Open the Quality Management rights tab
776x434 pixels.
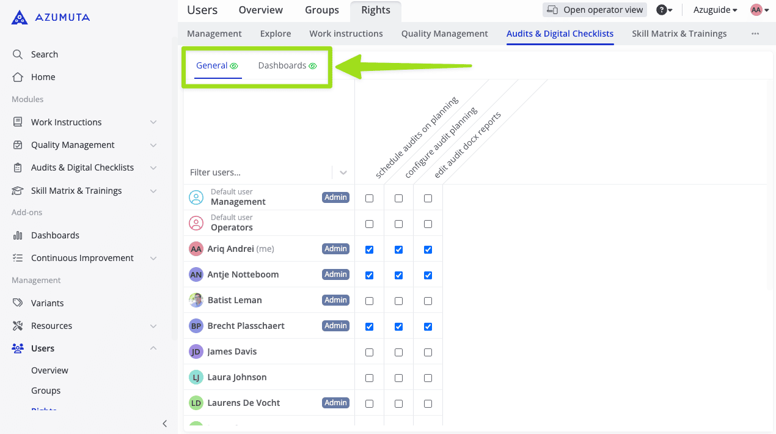click(x=444, y=34)
